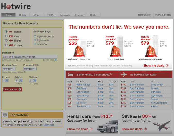Open the Packages tab

click(65, 15)
